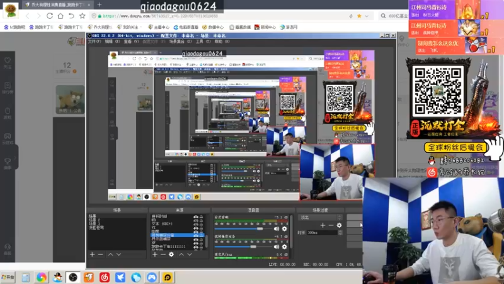Add a new scene in OBS
The height and width of the screenshot is (284, 504).
click(x=92, y=254)
